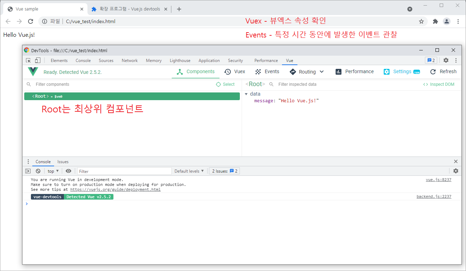Viewport: 466px width, 271px height.
Task: Click the Vue logo in devtools
Action: (33, 72)
